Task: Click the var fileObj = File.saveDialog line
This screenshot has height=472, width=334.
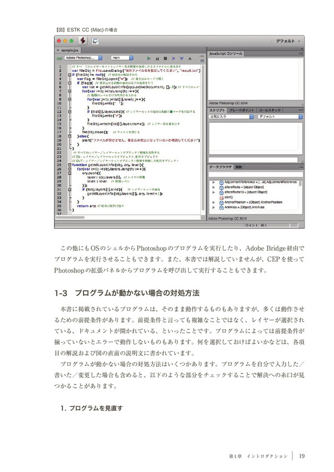Action: point(136,70)
